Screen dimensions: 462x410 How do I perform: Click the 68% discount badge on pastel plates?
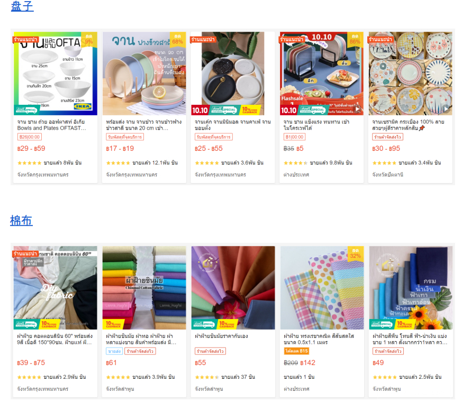pyautogui.click(x=178, y=39)
